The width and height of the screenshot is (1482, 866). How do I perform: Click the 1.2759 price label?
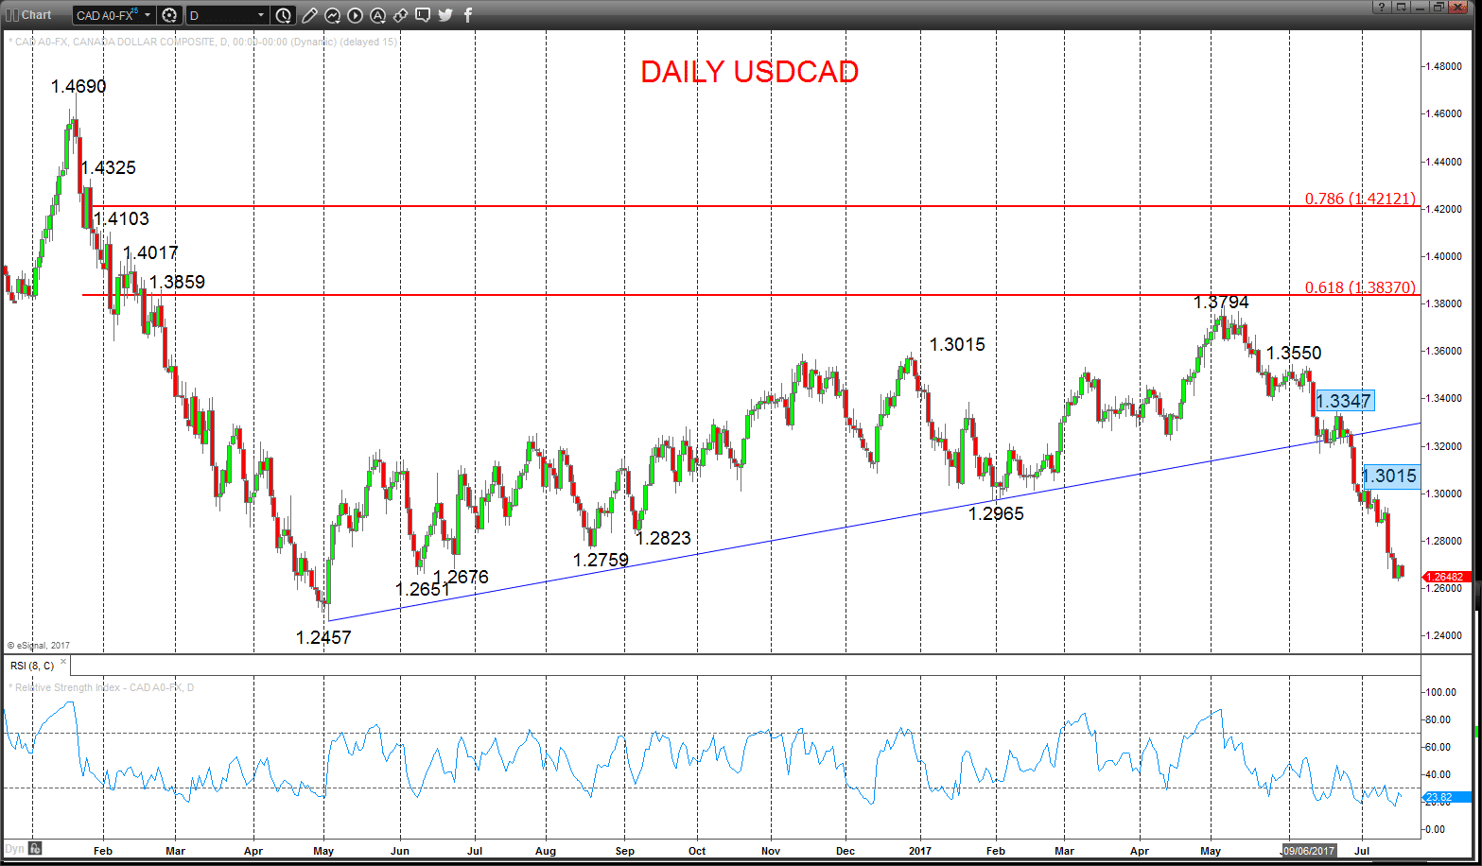[x=601, y=560]
